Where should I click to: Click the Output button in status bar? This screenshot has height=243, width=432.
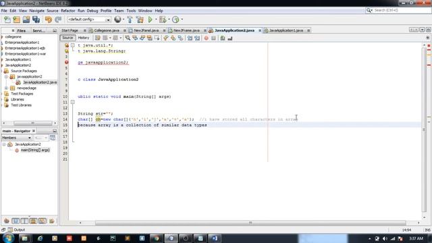[16, 230]
